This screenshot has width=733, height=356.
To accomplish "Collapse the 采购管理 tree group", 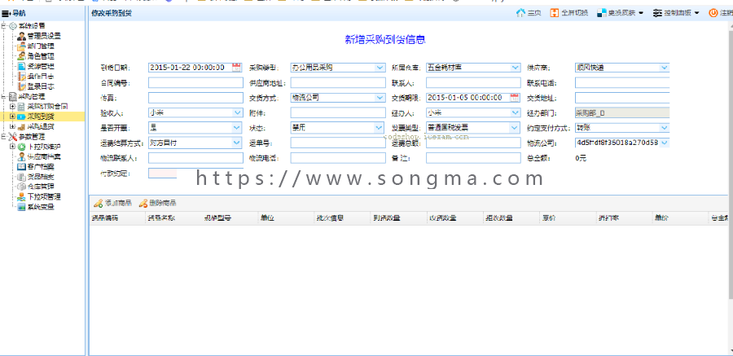I will (x=4, y=96).
